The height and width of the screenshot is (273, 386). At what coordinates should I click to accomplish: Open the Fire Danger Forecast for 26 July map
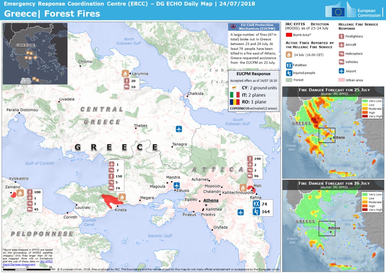[x=333, y=226]
